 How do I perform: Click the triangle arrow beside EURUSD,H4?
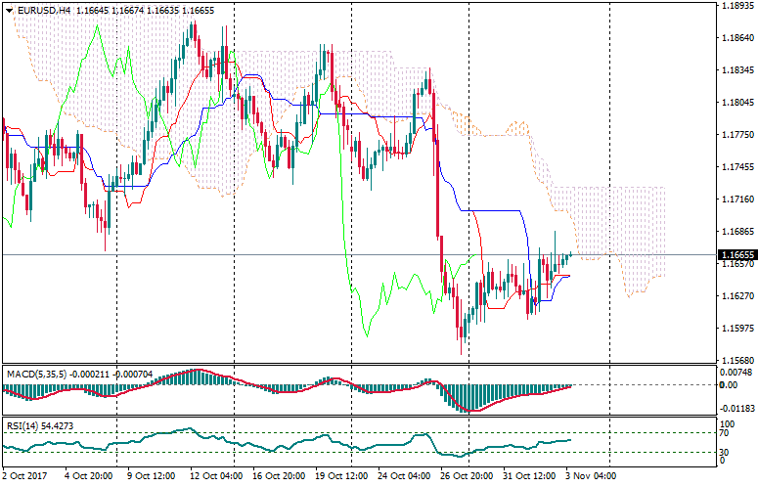coord(9,10)
